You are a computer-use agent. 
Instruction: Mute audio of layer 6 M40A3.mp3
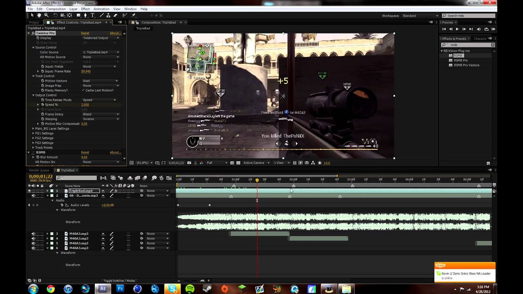(34, 248)
